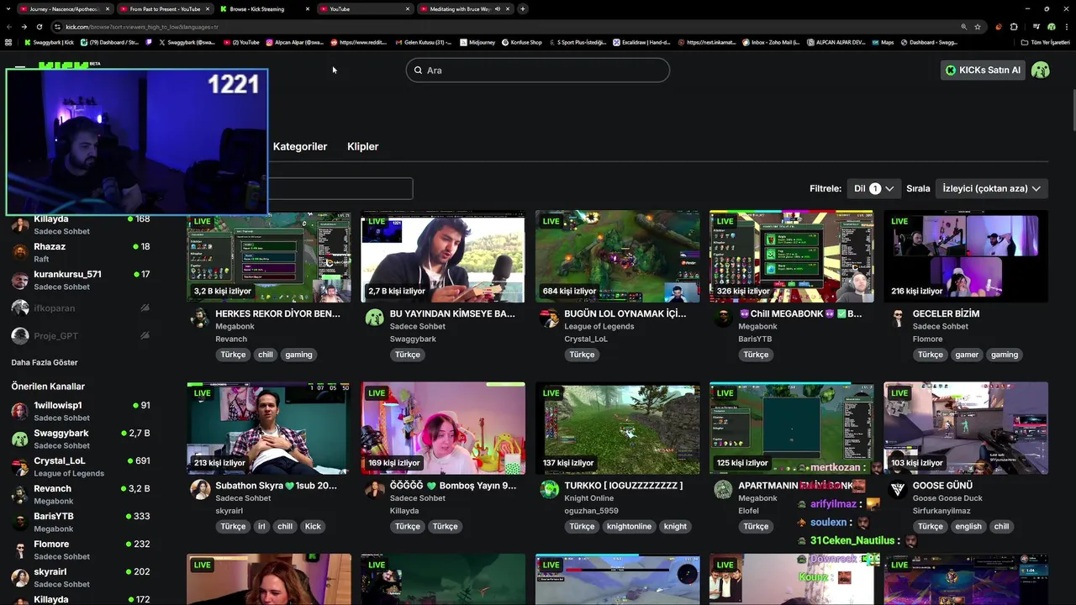This screenshot has height=605, width=1076.
Task: Click irl tag under Subathon Skyra
Action: click(x=261, y=526)
